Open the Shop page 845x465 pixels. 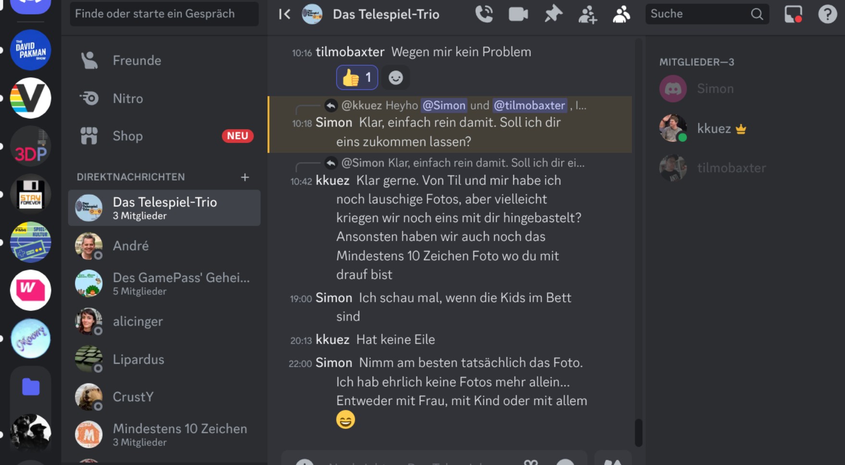(x=128, y=136)
